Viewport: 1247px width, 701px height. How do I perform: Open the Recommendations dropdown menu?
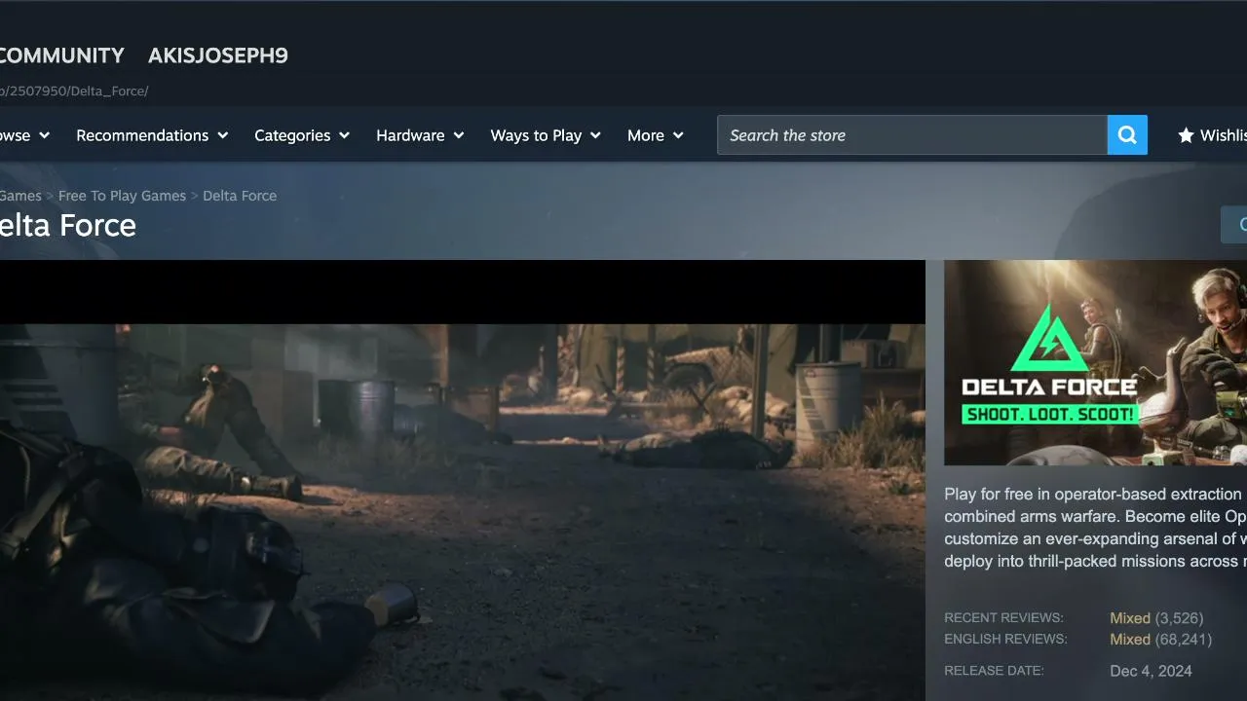click(152, 135)
